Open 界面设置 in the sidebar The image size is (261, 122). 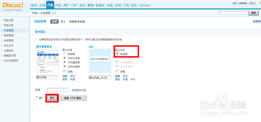pos(9,25)
